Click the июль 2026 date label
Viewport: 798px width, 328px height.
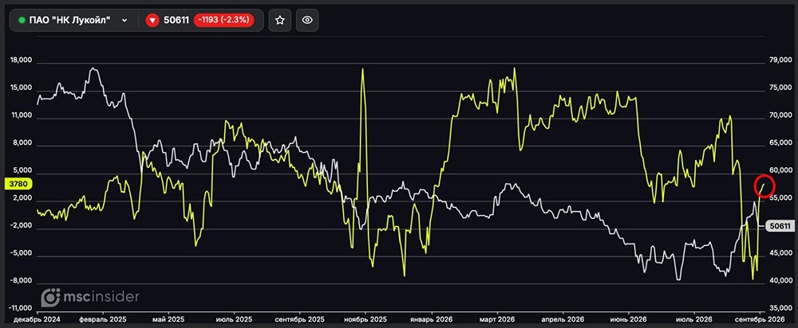pos(695,319)
